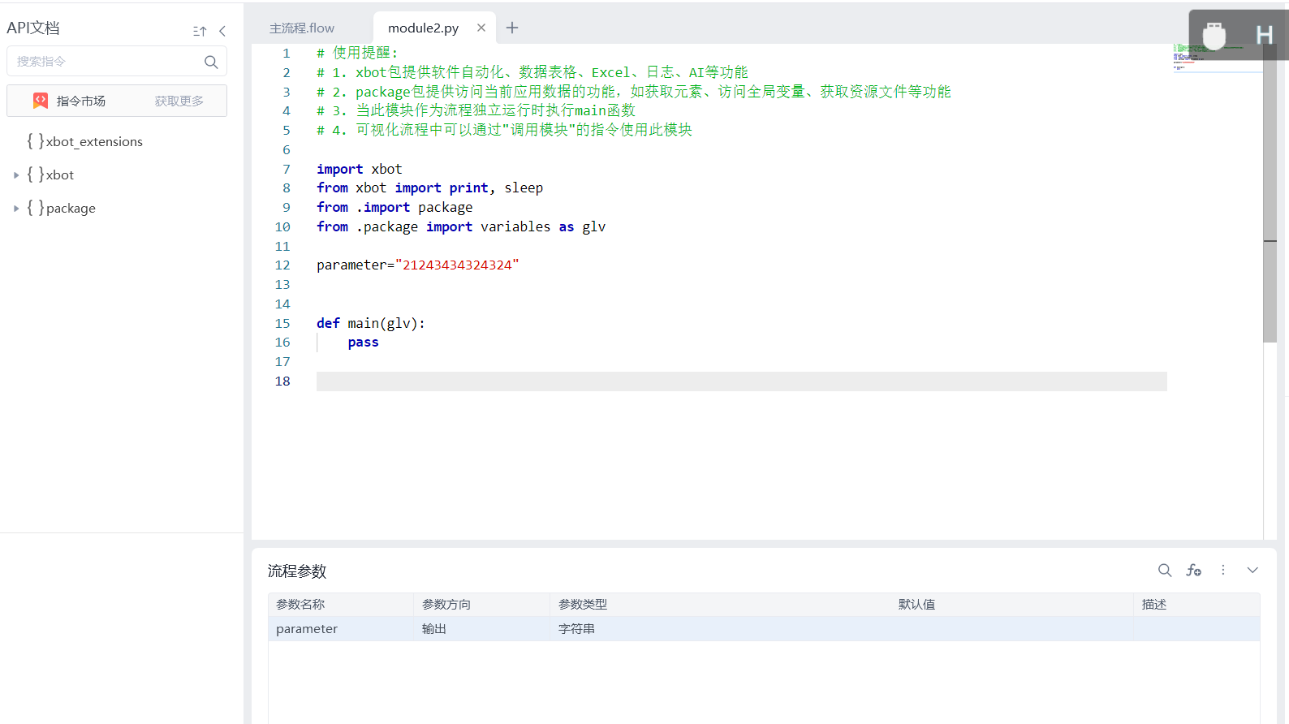Expand the xbot tree node
Screen dimensions: 1289x724
click(16, 175)
